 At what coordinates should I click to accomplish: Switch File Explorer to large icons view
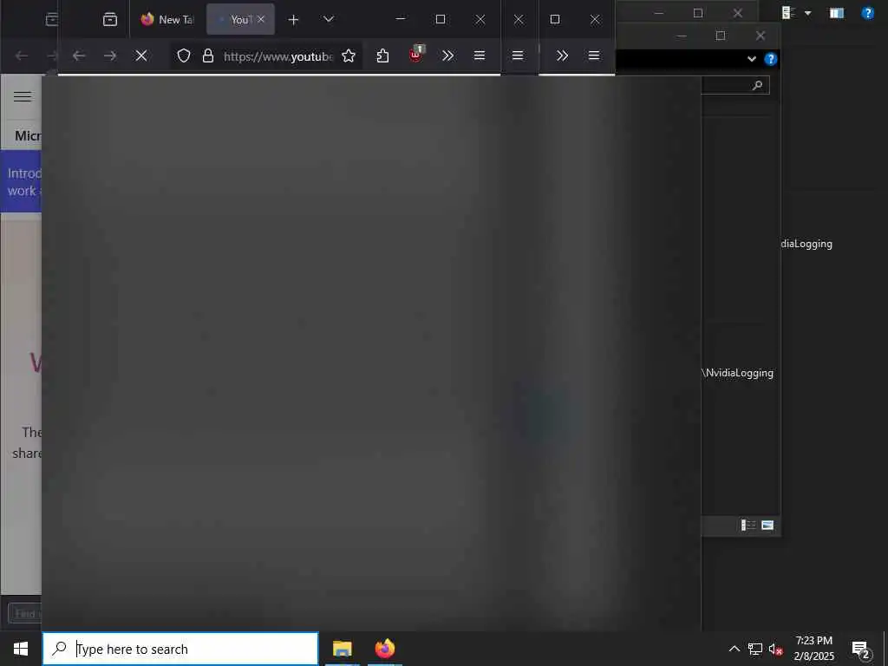pyautogui.click(x=767, y=525)
